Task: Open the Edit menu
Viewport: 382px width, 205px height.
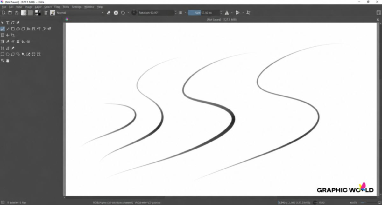Action: point(11,7)
